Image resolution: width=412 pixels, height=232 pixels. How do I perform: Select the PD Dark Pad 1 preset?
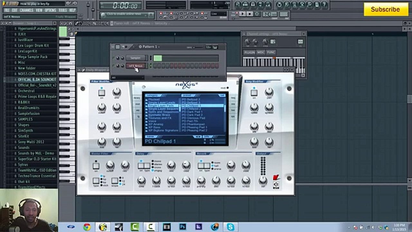click(x=192, y=112)
